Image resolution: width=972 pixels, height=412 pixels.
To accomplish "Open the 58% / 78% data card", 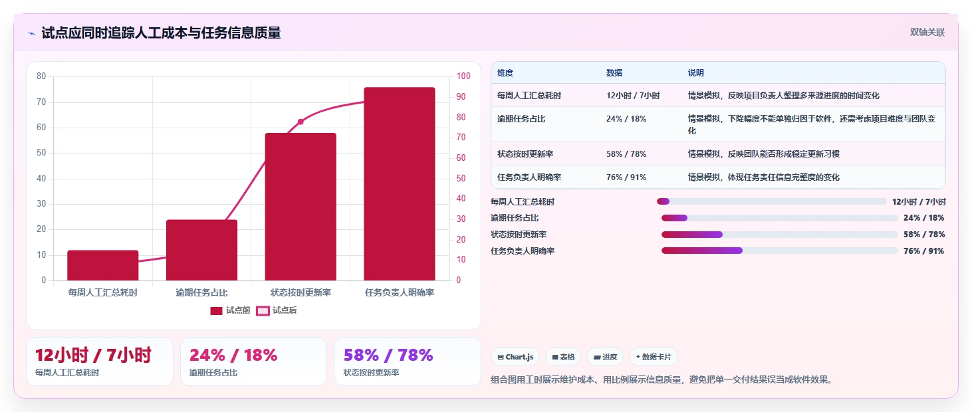I will coord(408,361).
